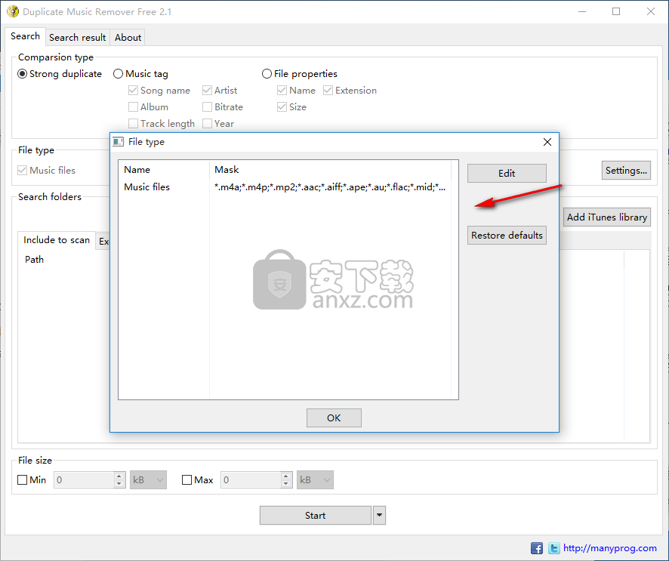This screenshot has width=669, height=561.
Task: Click the Max size input field
Action: coord(251,480)
